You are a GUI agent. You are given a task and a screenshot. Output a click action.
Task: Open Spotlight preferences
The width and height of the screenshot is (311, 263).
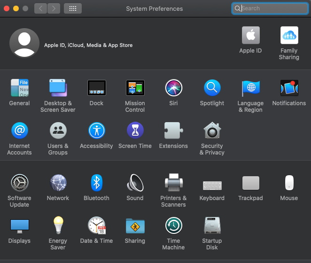tap(212, 88)
